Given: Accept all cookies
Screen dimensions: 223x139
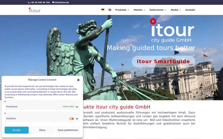Looking at the screenshot, I should pyautogui.click(x=16, y=130).
